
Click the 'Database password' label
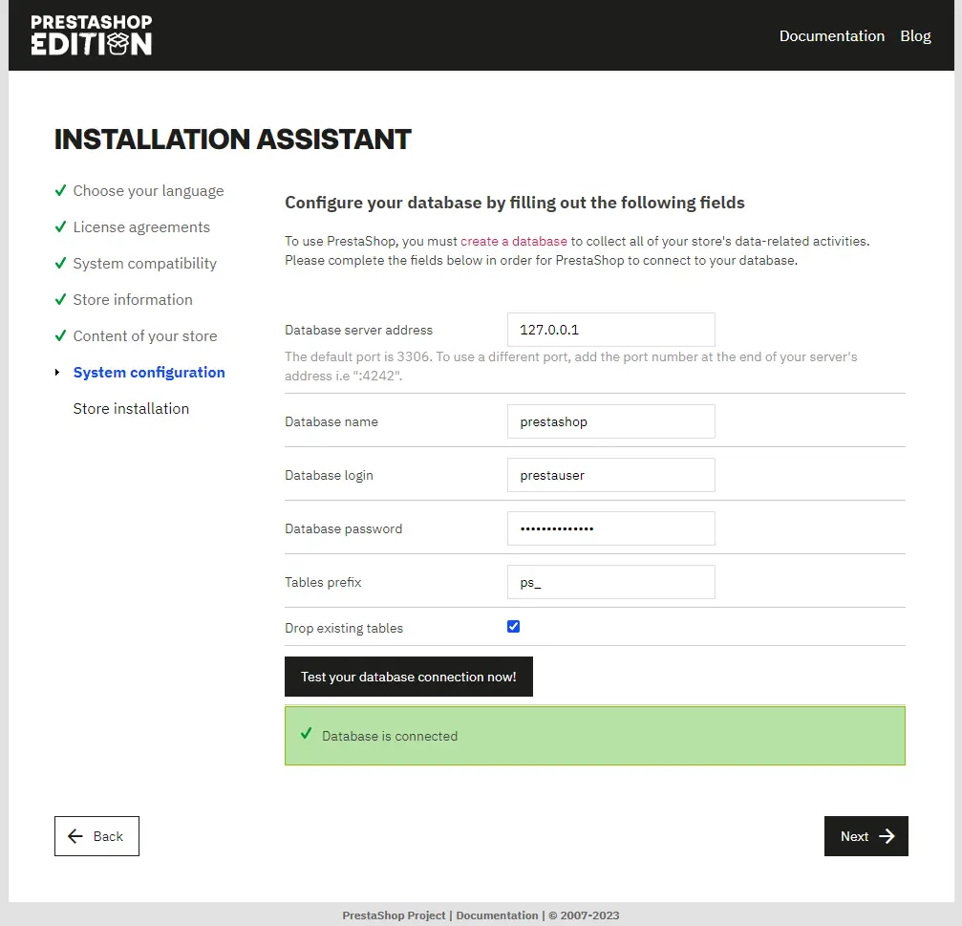pyautogui.click(x=344, y=529)
